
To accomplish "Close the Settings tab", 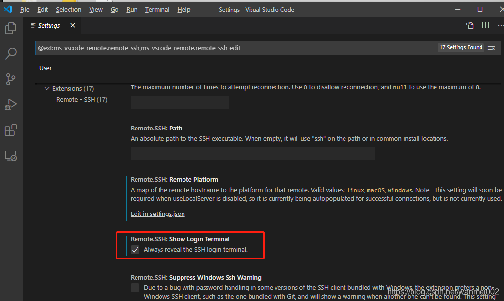I will point(73,25).
